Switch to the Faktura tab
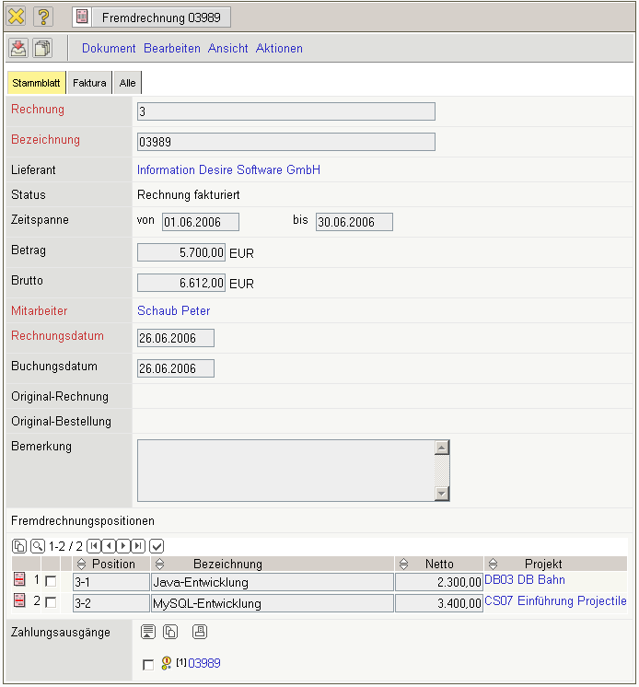The width and height of the screenshot is (639, 687). pos(89,83)
